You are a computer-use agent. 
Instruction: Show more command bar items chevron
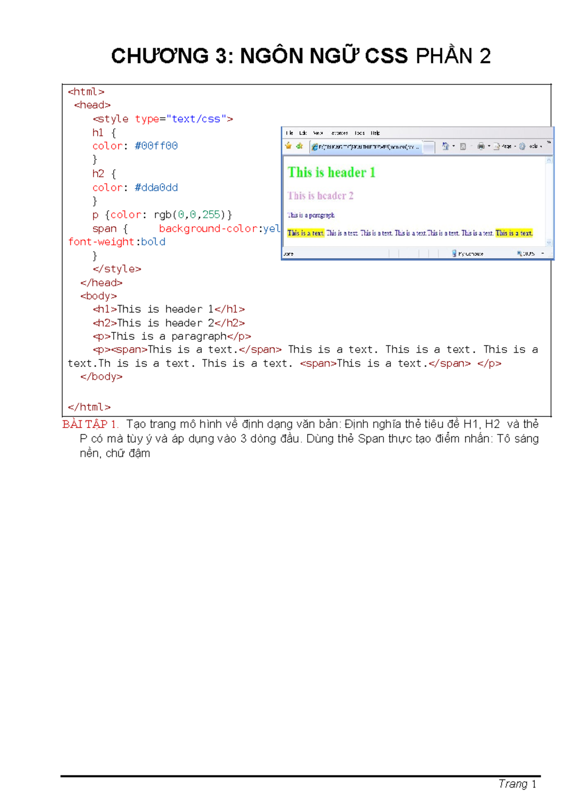[x=549, y=142]
